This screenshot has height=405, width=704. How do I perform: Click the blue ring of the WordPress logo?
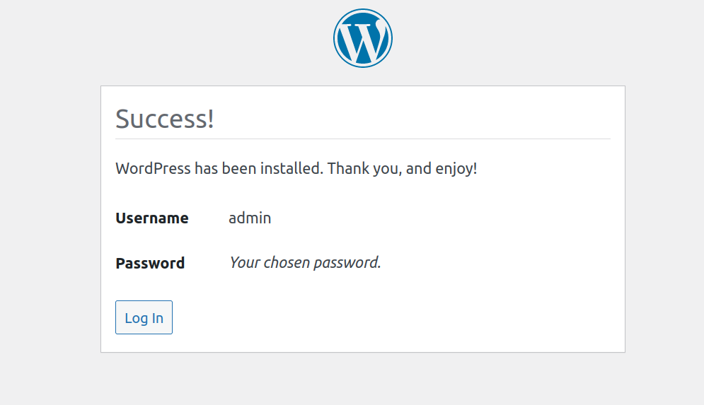(363, 11)
